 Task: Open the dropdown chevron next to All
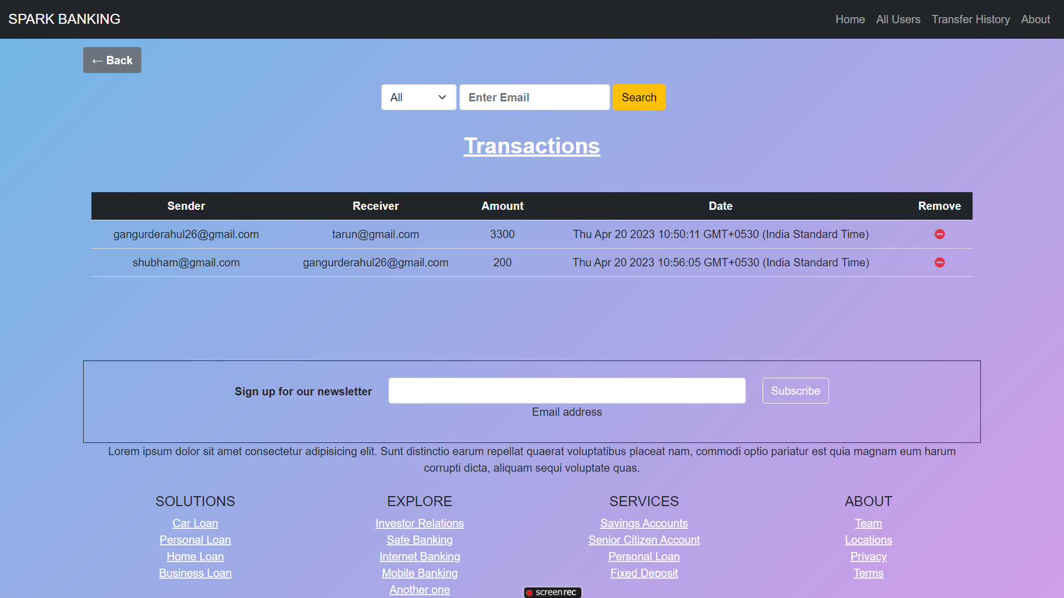442,97
